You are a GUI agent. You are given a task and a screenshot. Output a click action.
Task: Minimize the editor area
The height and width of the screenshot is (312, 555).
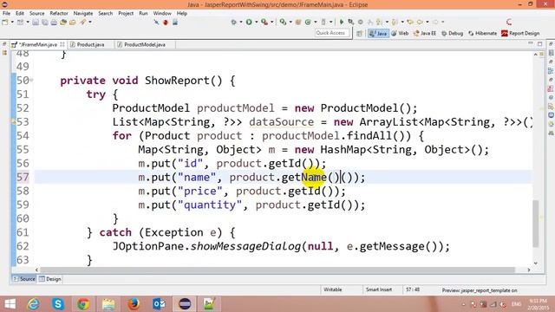[x=531, y=43]
